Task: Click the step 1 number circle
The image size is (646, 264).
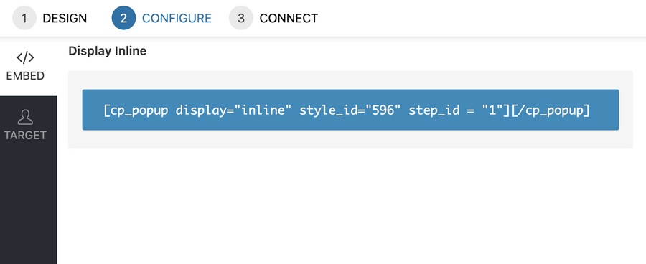Action: 24,18
